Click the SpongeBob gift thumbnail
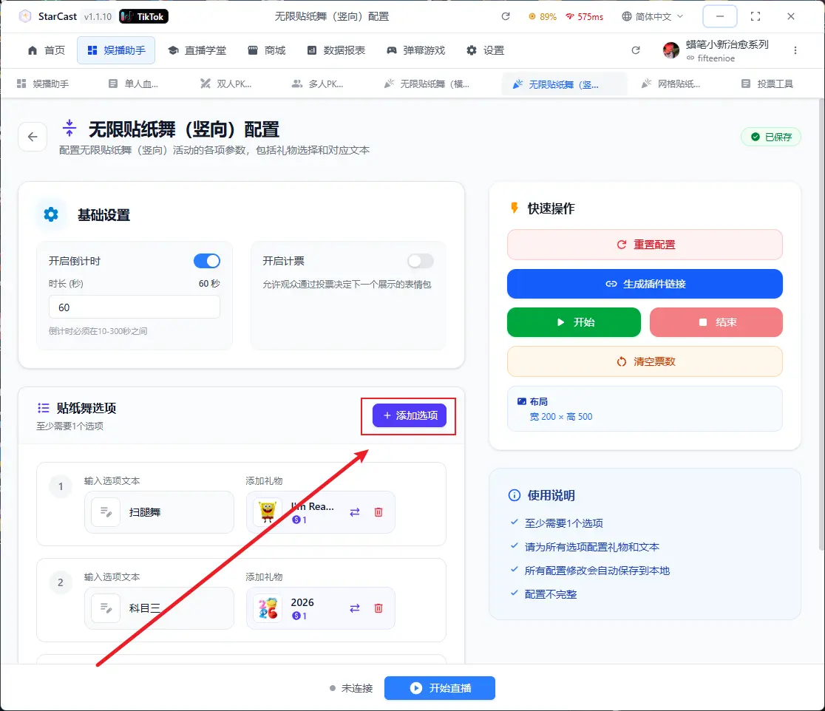 tap(267, 512)
